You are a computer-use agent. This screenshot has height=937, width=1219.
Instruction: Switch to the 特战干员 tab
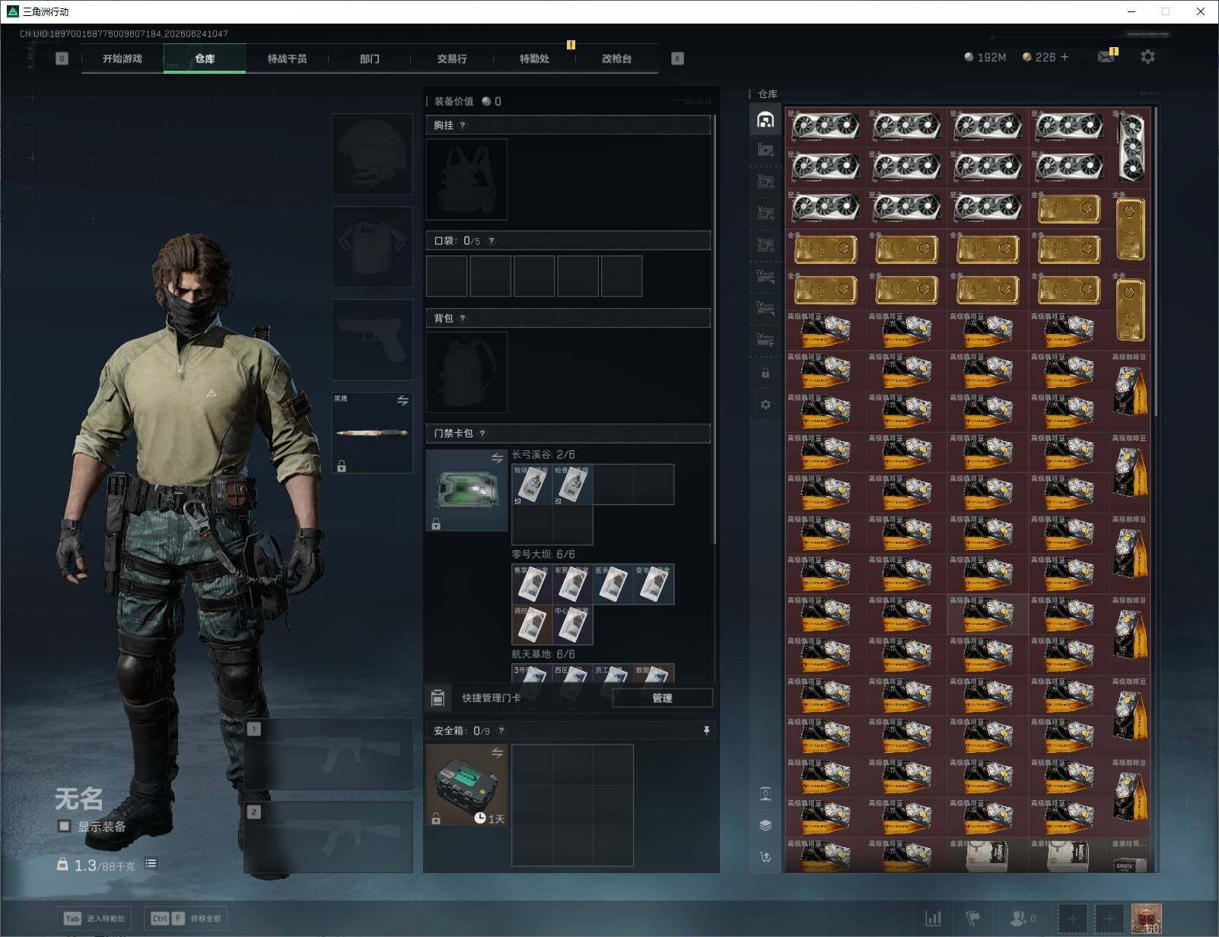point(287,59)
